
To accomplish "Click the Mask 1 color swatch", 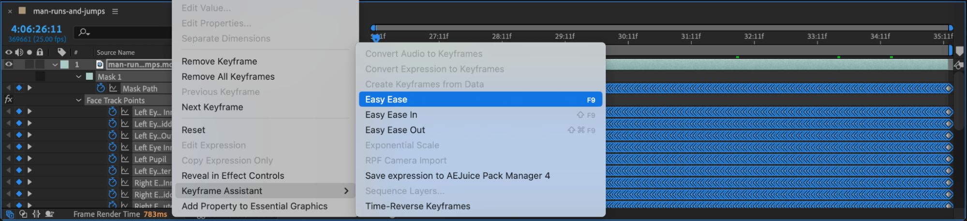I will tap(89, 76).
